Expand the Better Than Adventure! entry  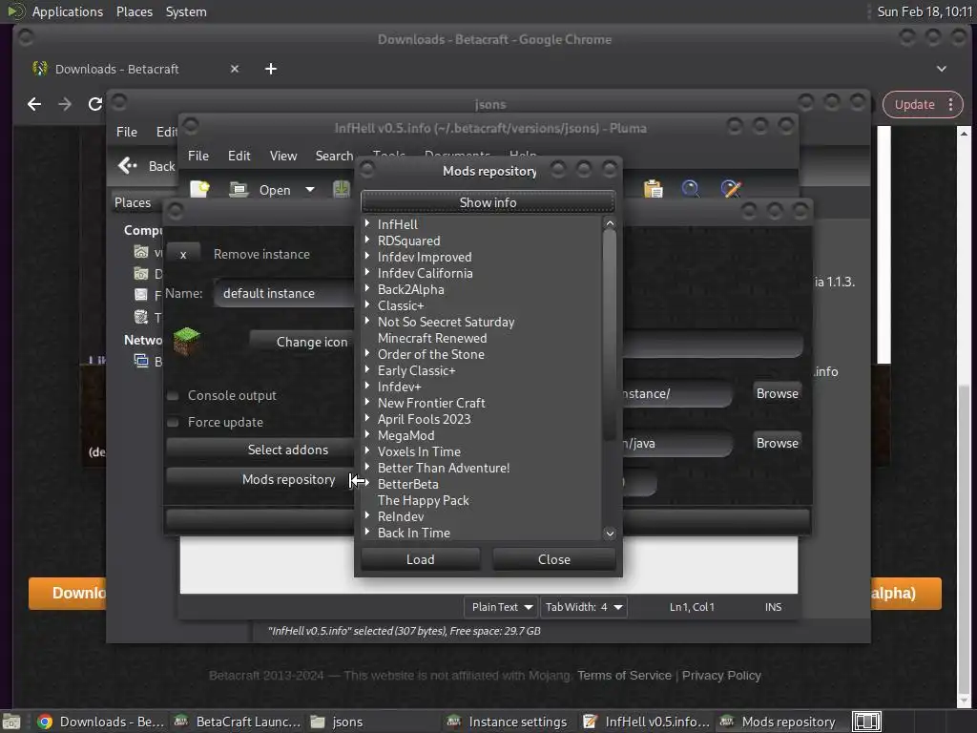click(x=367, y=466)
